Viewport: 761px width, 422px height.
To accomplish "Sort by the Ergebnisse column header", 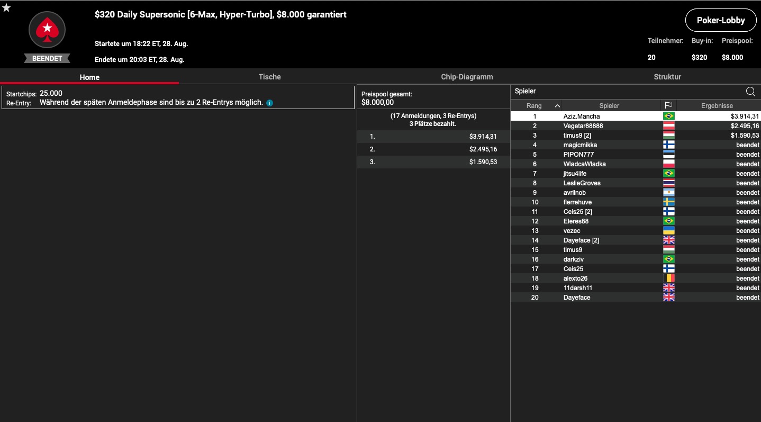I will point(717,106).
